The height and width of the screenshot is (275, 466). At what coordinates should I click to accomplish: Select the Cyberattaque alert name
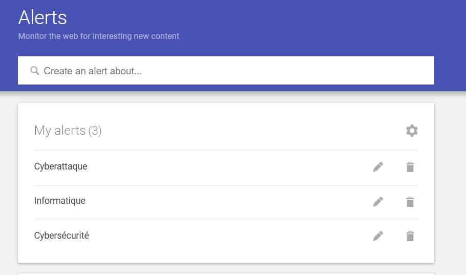[x=60, y=166]
